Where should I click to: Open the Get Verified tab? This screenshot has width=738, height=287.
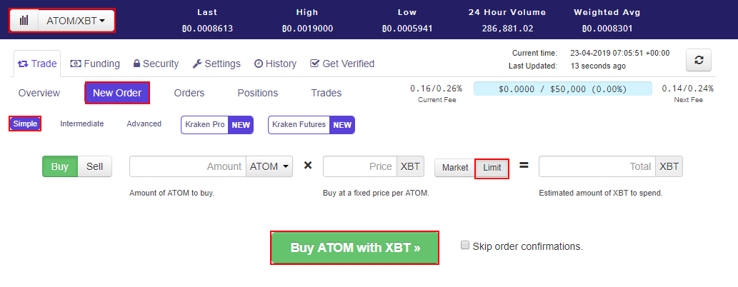(x=341, y=64)
